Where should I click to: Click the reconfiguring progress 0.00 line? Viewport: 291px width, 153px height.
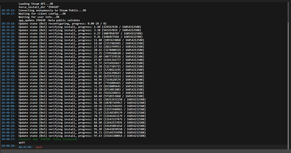point(62,24)
